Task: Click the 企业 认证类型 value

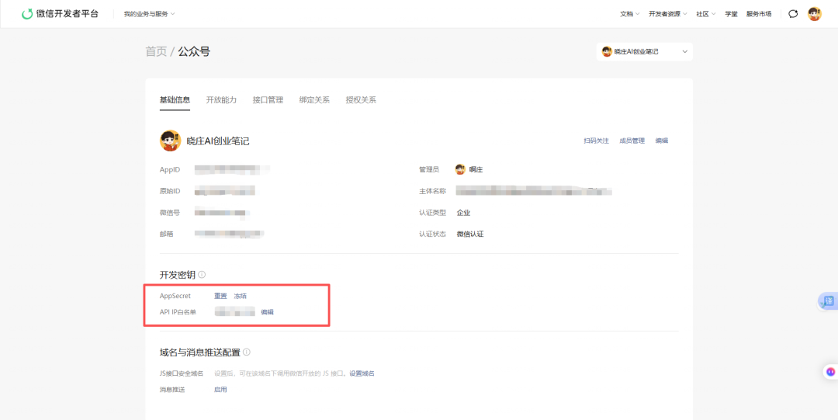Action: click(463, 213)
